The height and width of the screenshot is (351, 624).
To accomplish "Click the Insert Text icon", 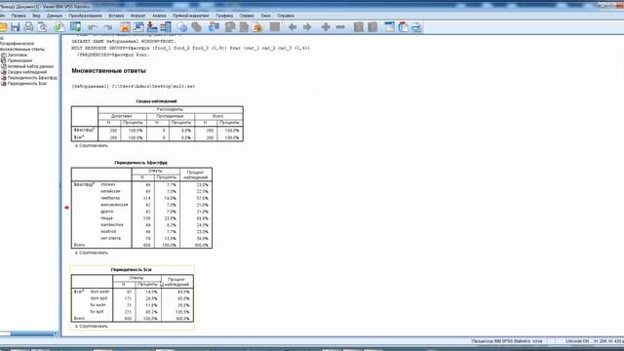I will [x=416, y=27].
